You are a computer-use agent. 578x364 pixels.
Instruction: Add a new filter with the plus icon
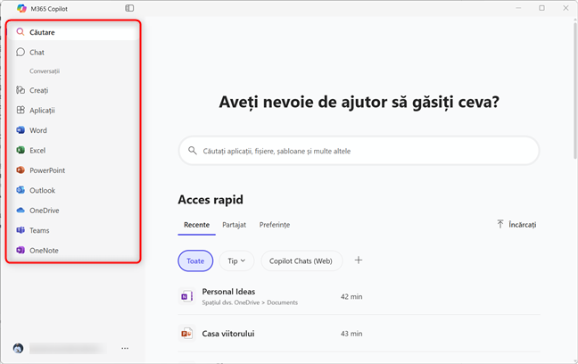click(359, 261)
